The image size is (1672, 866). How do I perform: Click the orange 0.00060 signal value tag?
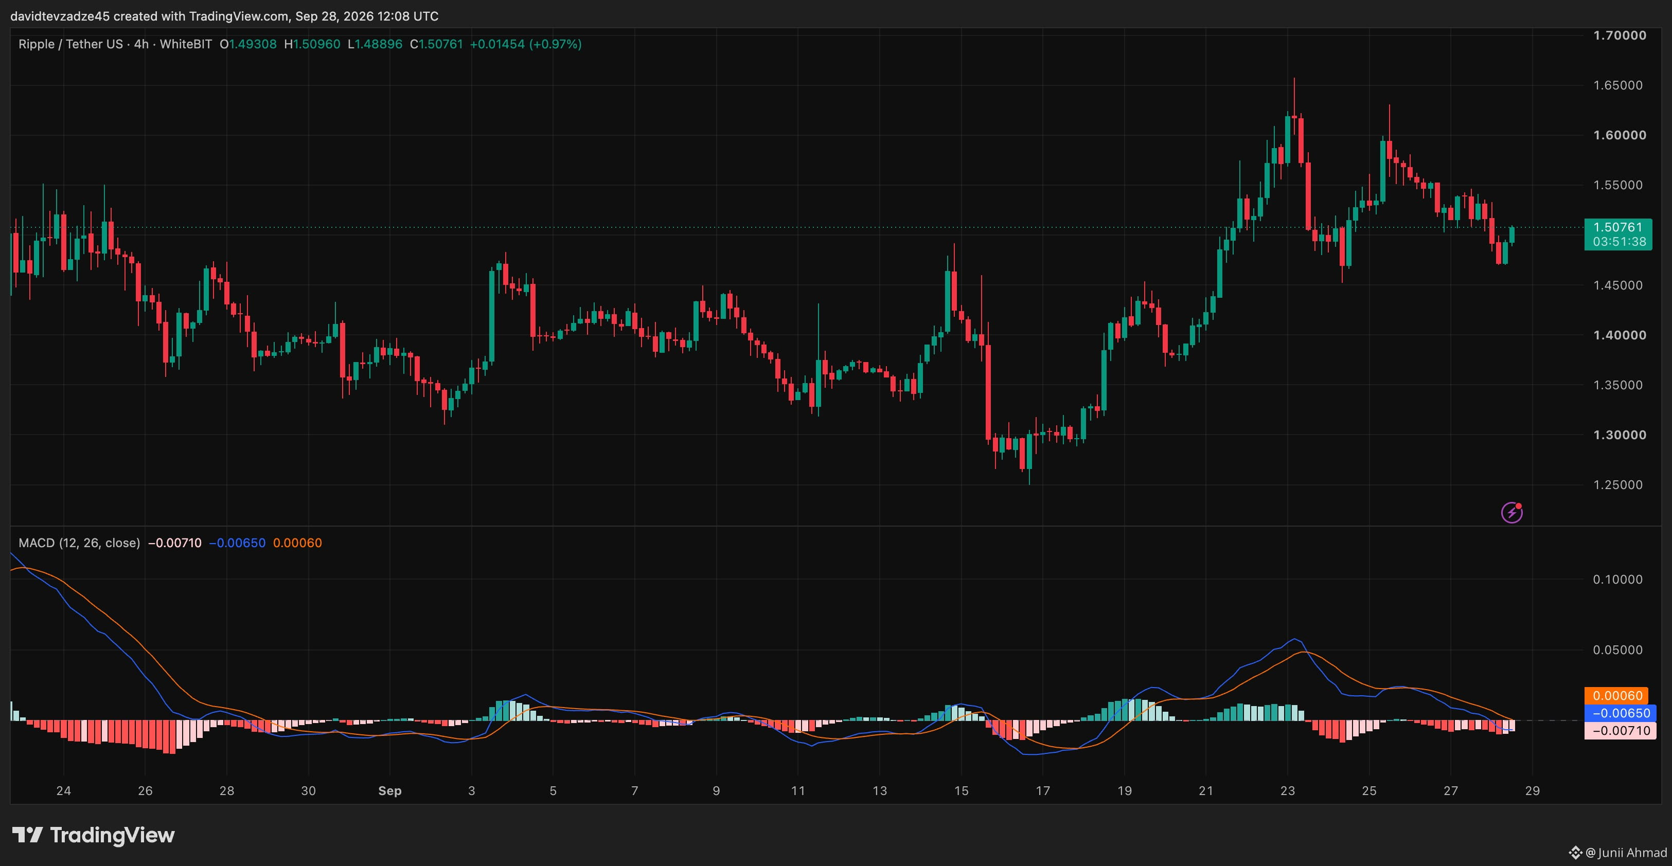click(1617, 695)
